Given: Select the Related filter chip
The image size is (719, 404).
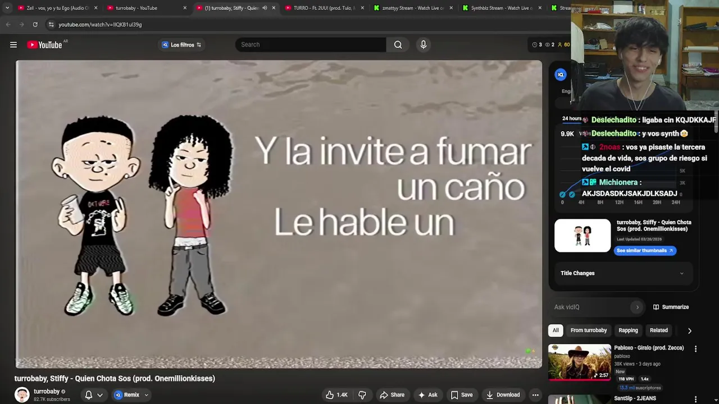Looking at the screenshot, I should click(659, 330).
